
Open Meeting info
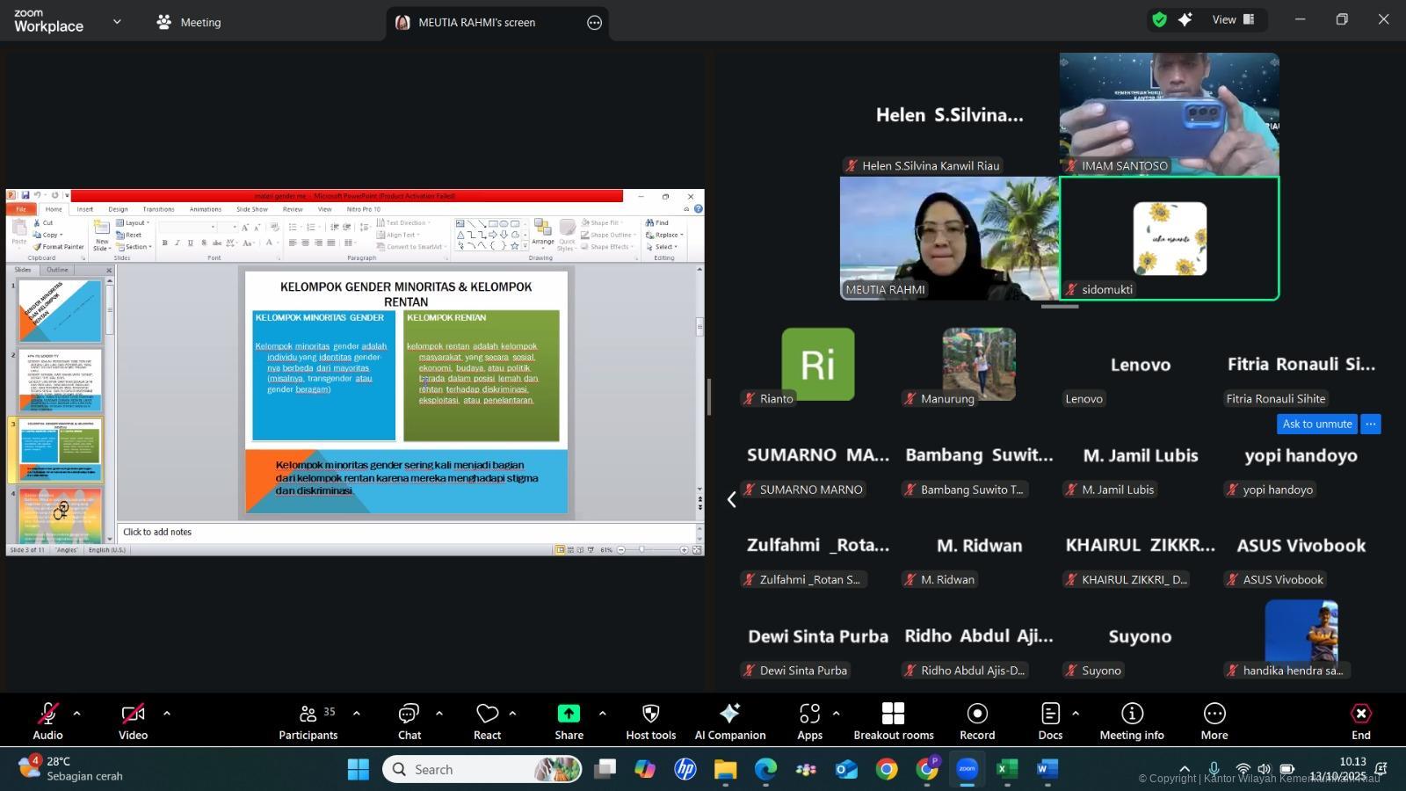pos(1131,721)
